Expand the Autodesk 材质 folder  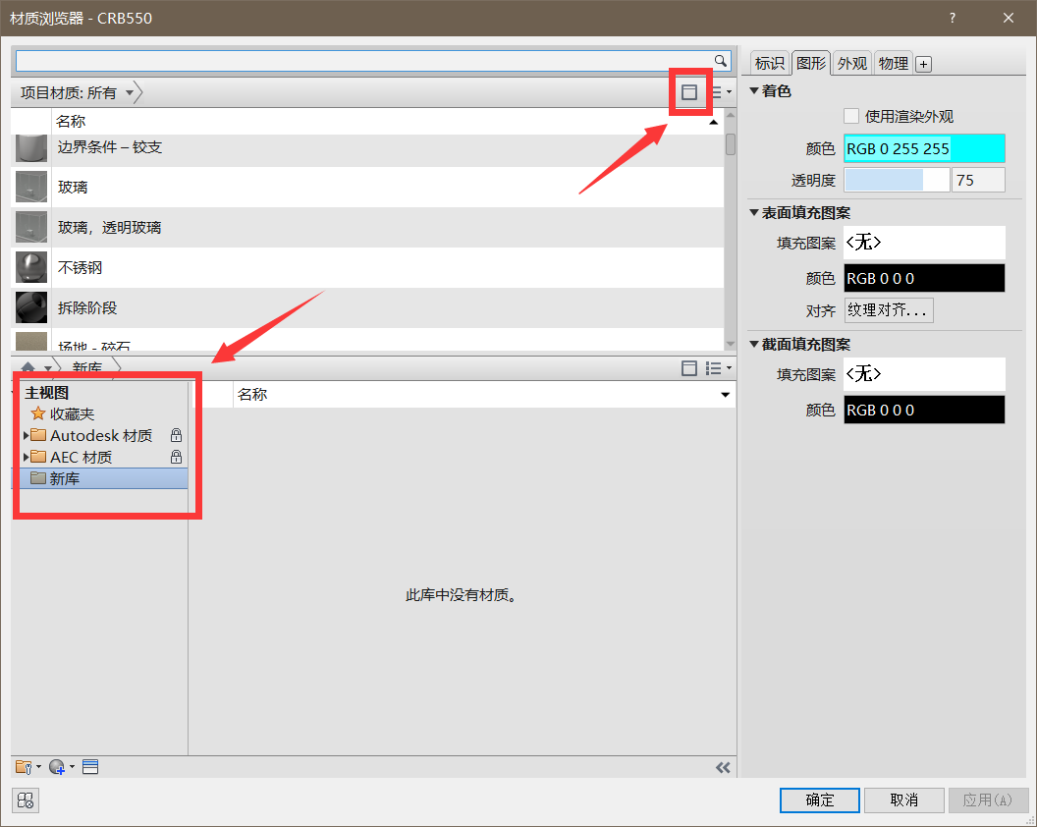(26, 435)
